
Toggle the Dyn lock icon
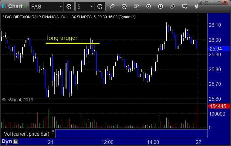(15, 141)
